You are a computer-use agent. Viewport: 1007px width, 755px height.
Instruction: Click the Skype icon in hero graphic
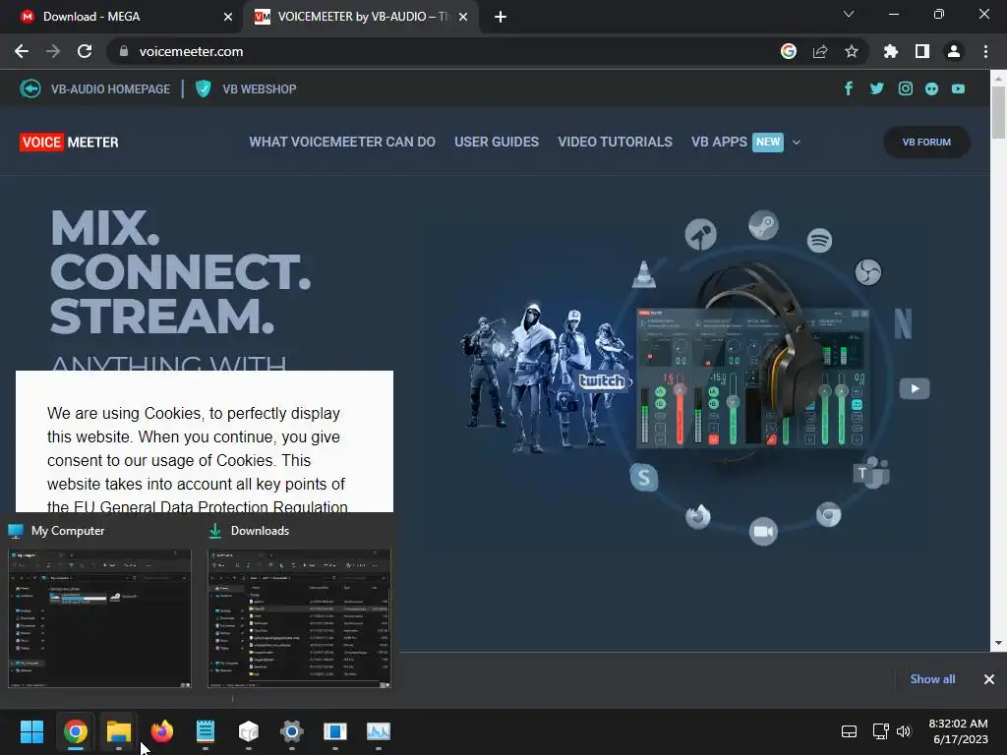(644, 478)
